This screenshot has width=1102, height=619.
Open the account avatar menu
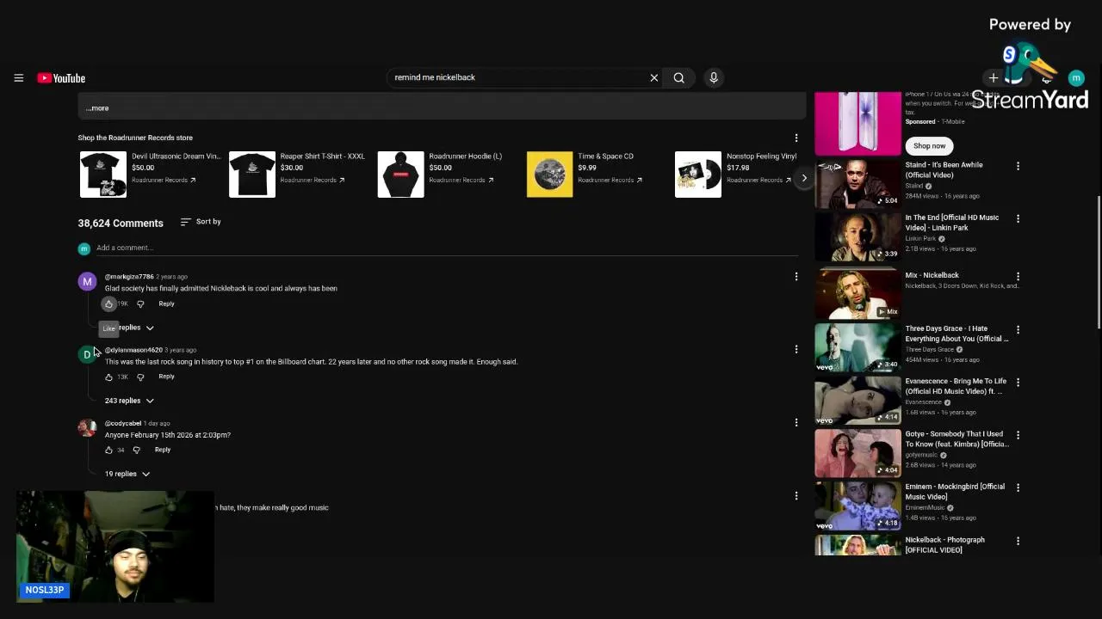1076,78
